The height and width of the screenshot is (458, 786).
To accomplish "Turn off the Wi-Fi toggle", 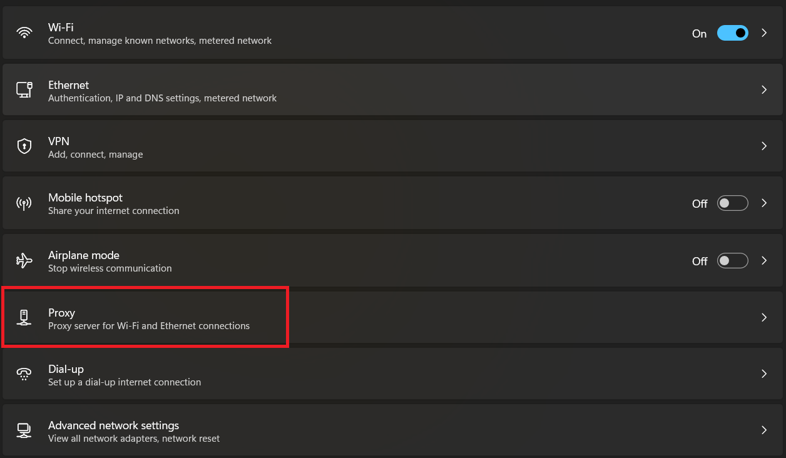I will coord(732,33).
